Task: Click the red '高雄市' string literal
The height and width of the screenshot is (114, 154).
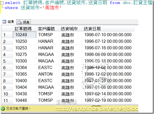Action: click(x=52, y=8)
